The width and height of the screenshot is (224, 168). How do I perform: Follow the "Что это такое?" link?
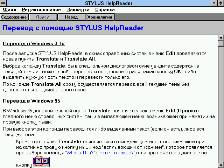click(117, 153)
